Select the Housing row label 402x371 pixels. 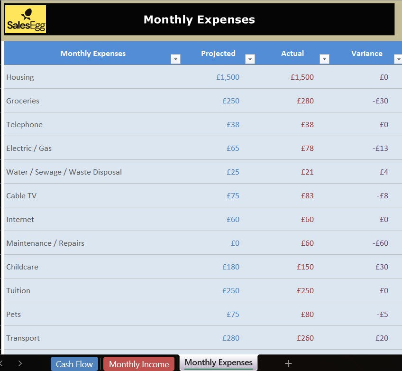[20, 77]
